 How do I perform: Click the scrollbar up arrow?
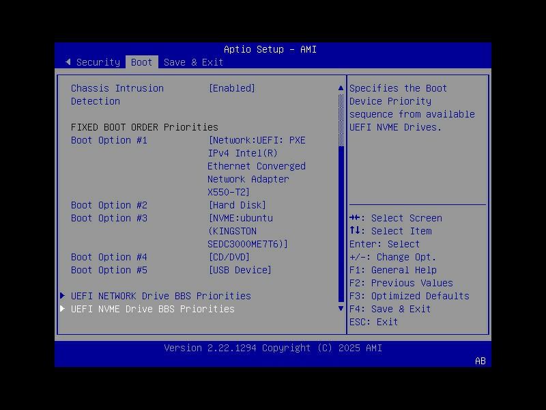pos(340,87)
